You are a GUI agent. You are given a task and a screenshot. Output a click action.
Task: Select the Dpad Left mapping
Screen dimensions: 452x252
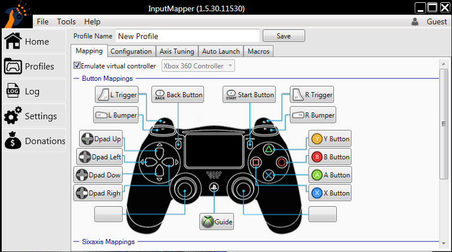tap(99, 157)
